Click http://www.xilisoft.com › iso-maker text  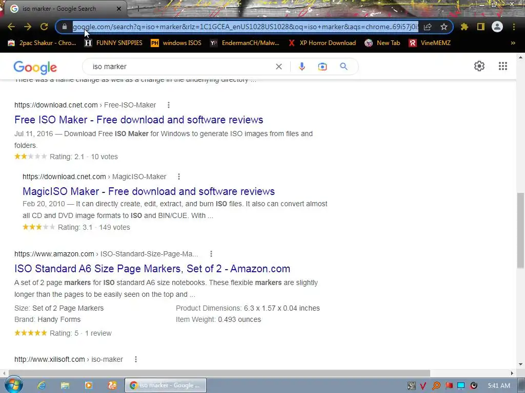coord(69,359)
